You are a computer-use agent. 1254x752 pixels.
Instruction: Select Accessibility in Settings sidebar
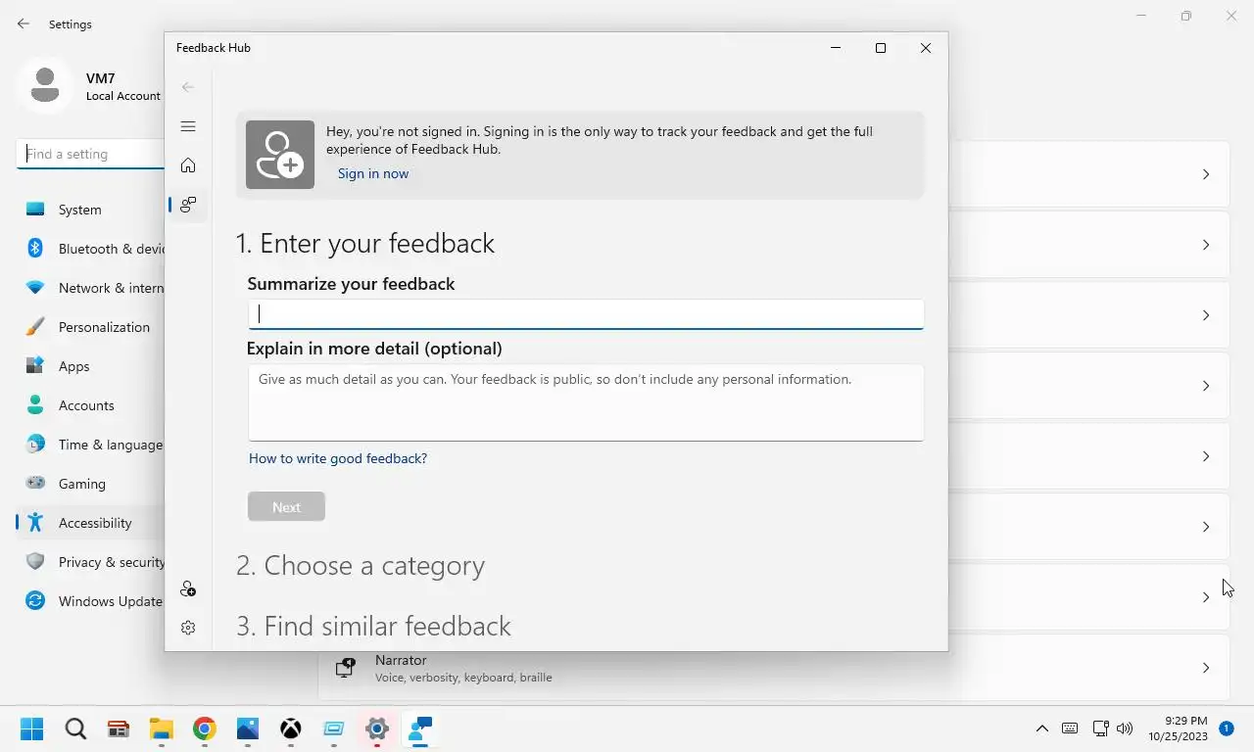(x=90, y=523)
